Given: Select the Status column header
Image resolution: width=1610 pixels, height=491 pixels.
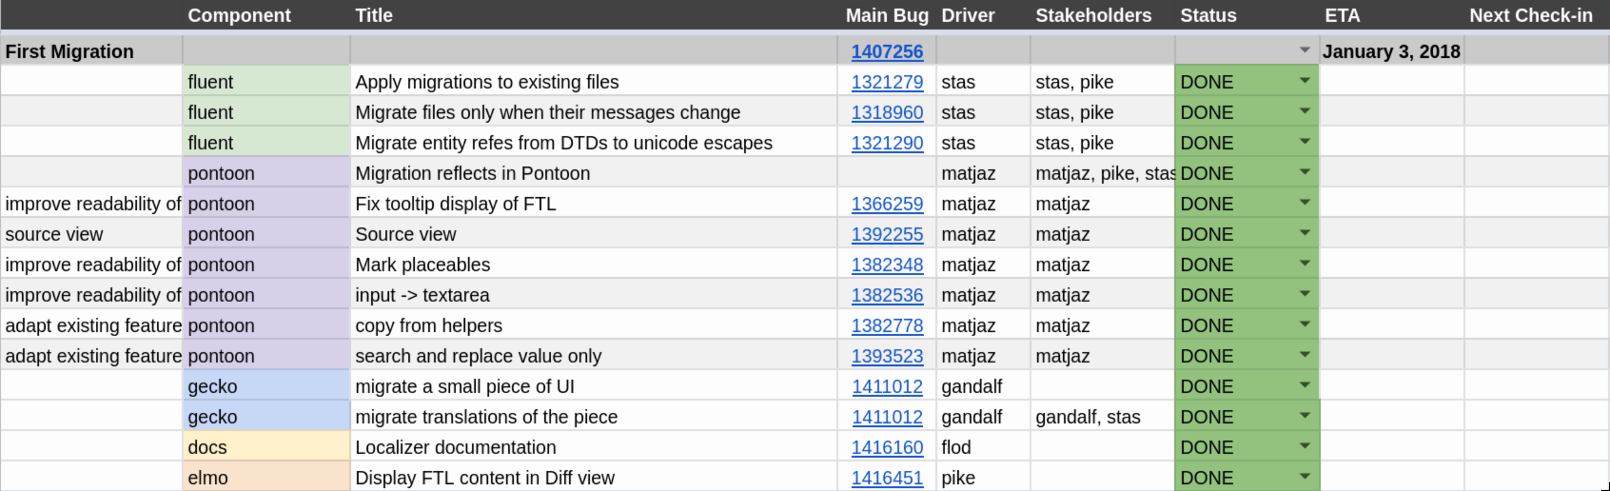Looking at the screenshot, I should coord(1247,15).
